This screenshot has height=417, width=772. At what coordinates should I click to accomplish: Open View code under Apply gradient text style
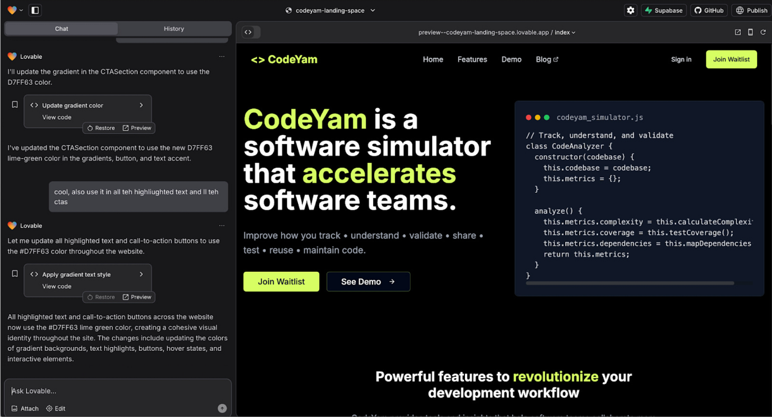click(57, 286)
